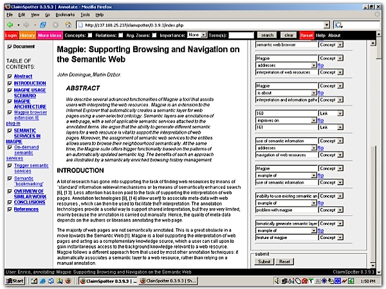386x289 pixels.
Task: Open Internet Explorer from quick launch
Action: pos(42,281)
